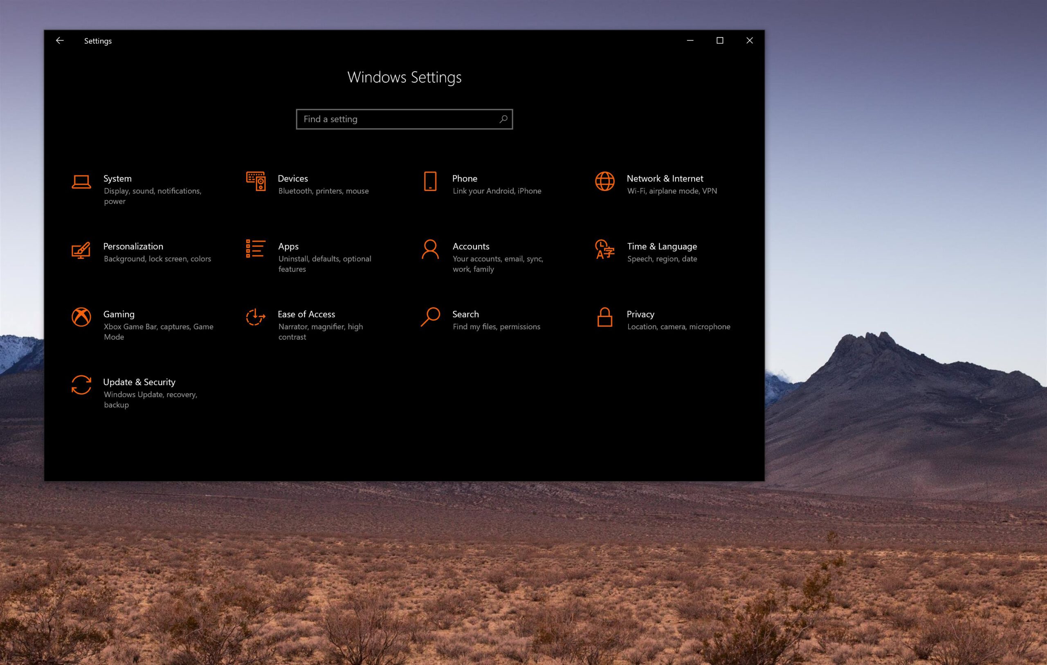Click 'Bluetooth, printers, mouse' description

(323, 191)
